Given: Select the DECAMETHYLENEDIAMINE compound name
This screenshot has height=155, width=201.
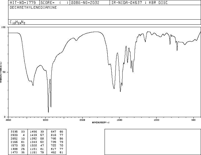Looking at the screenshot, I should point(33,8).
